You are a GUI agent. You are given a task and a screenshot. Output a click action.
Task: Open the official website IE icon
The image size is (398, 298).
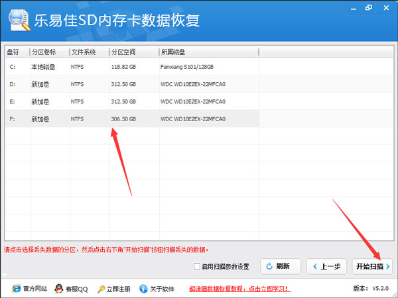tap(16, 289)
